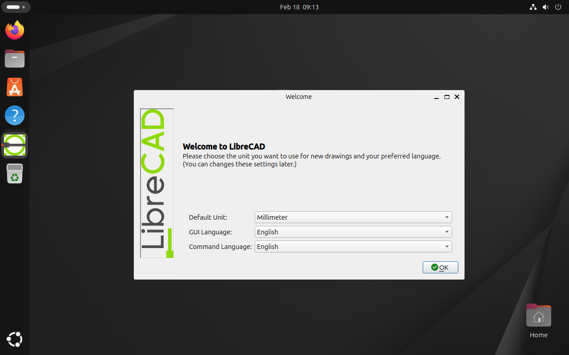Open the power menu icon
Viewport: 569px width, 355px height.
tap(558, 7)
